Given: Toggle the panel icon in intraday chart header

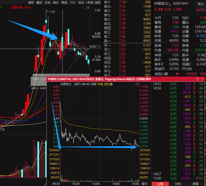Looking at the screenshot, I should coord(137,84).
